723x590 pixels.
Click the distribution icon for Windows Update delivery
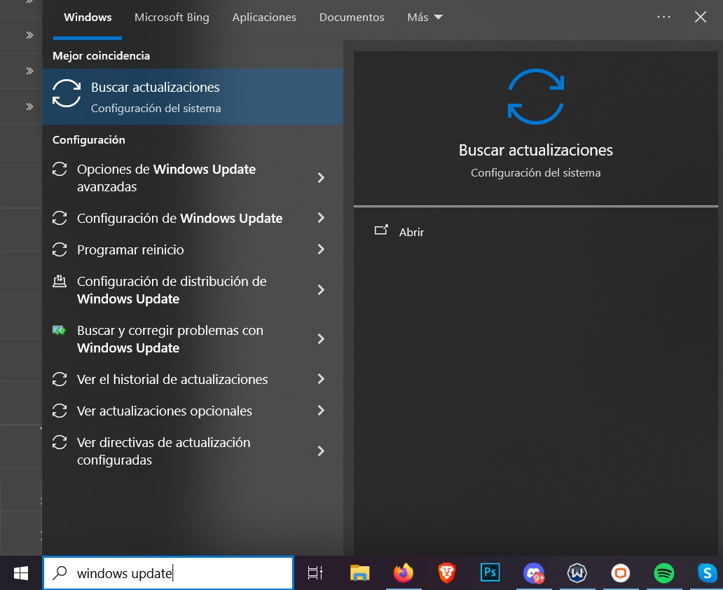60,282
